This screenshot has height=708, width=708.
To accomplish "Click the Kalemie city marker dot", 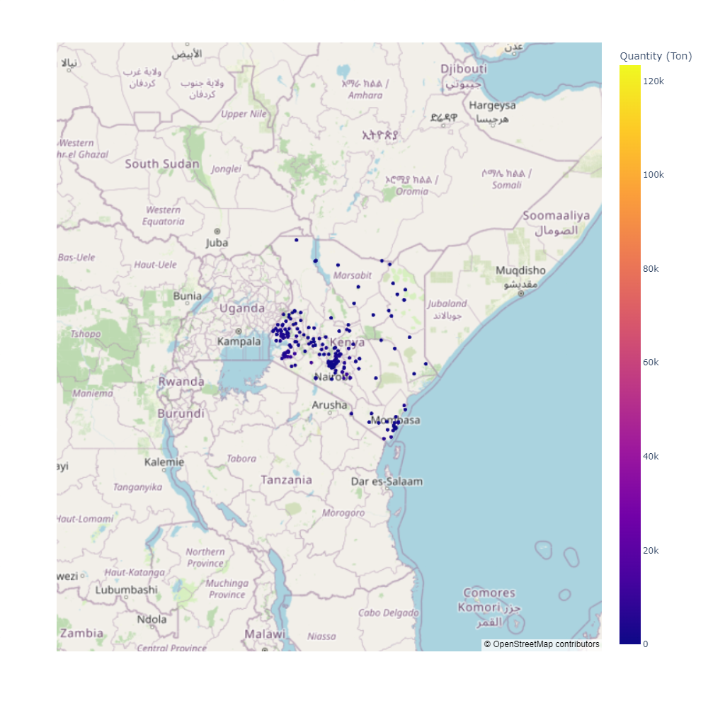I will point(164,469).
